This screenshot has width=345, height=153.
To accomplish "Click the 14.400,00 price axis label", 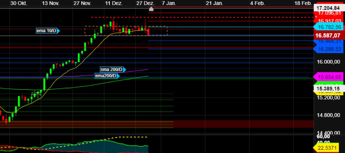I will tap(328, 133).
